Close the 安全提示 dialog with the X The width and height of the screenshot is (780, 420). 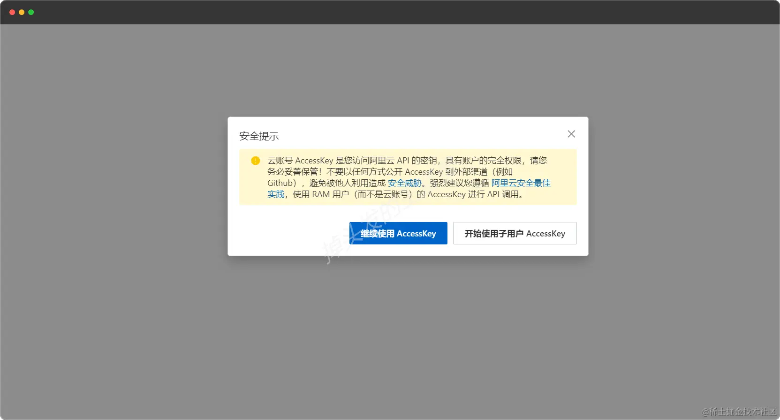pos(571,134)
